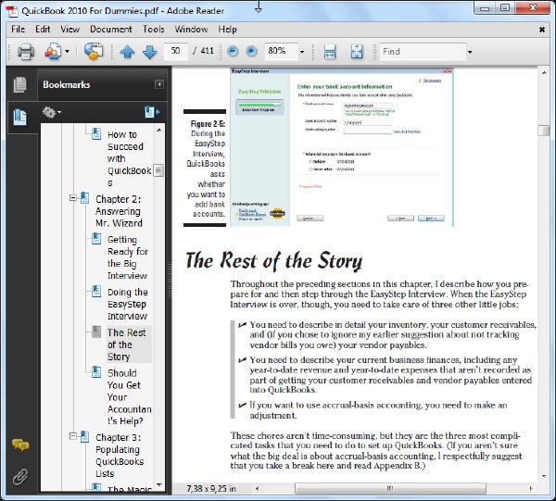556x501 pixels.
Task: Click bookmark icon beside Chapter 2
Action: tap(84, 197)
